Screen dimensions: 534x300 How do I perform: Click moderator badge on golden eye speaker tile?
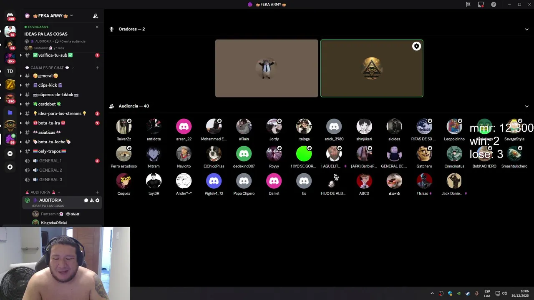pos(416,46)
